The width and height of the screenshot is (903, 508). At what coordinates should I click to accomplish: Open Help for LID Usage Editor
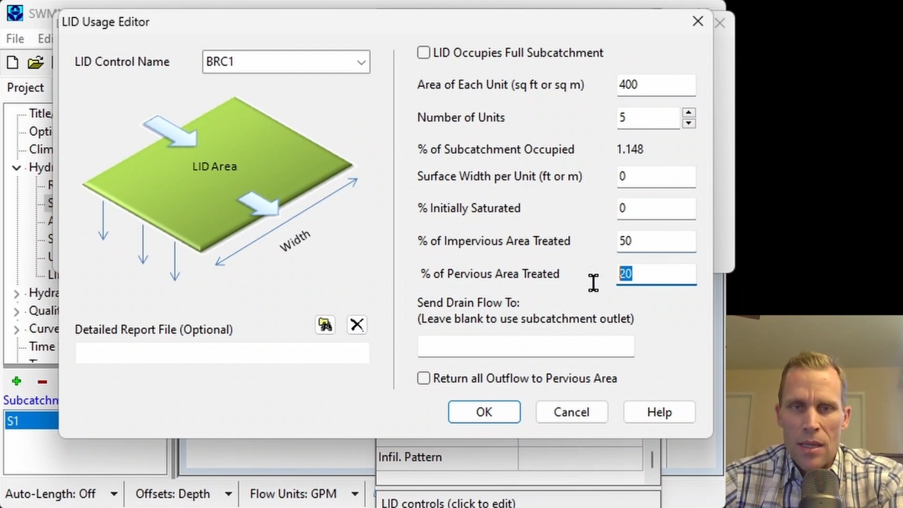[659, 412]
